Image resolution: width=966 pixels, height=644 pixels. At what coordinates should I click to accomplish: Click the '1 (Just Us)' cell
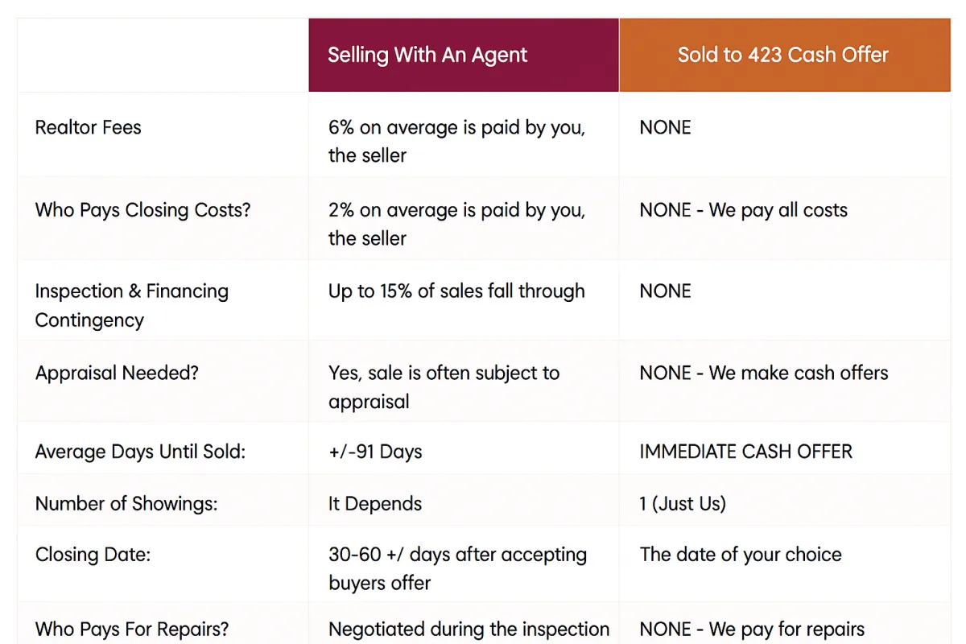(x=683, y=504)
